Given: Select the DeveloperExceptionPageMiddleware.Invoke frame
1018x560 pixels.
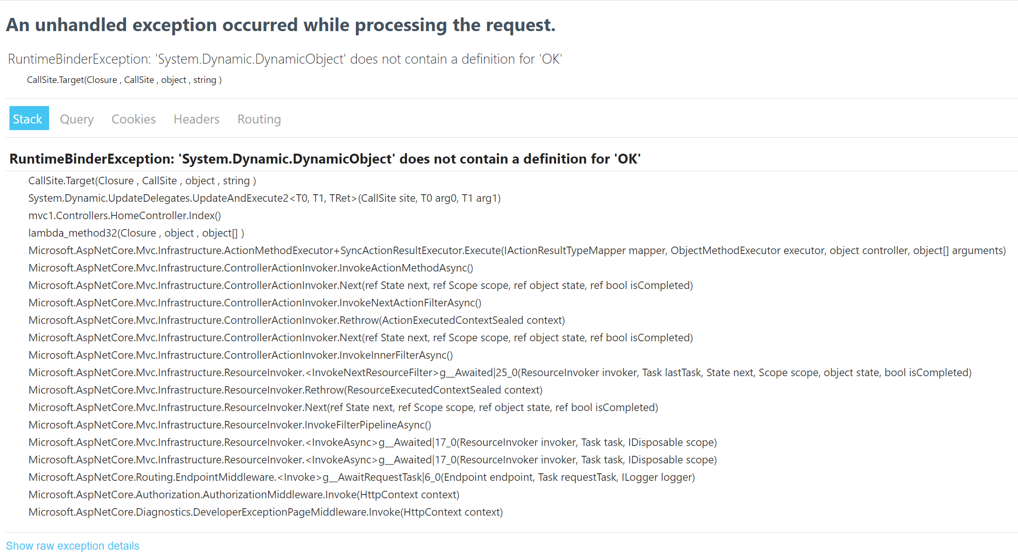Looking at the screenshot, I should (266, 512).
